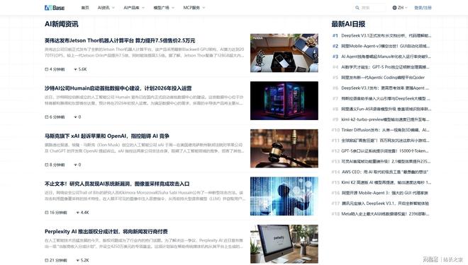Open the Perplexity AI article headline
This screenshot has width=468, height=265.
tap(106, 231)
